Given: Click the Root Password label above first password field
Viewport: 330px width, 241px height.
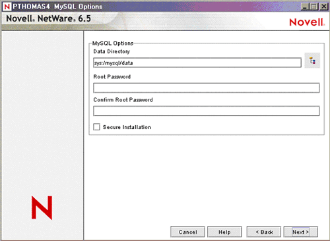Looking at the screenshot, I should [112, 76].
